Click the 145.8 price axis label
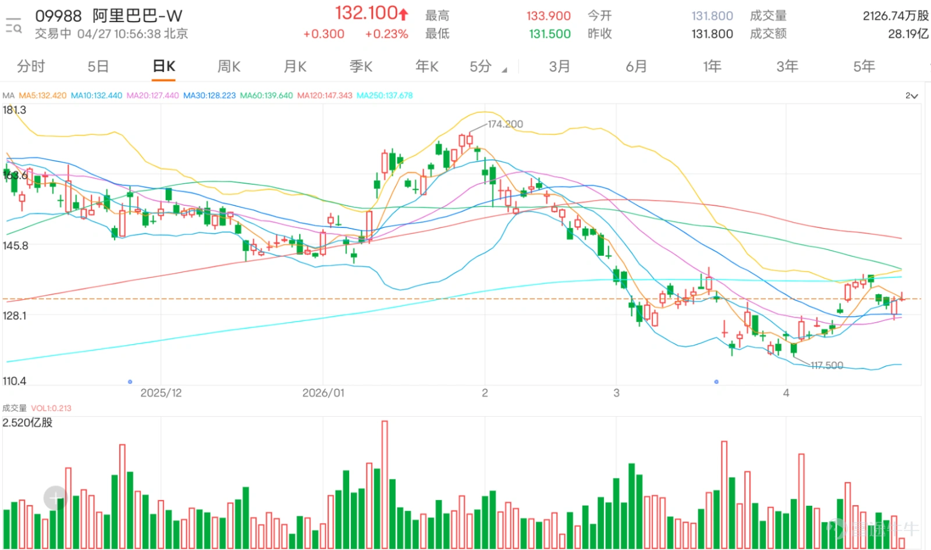Viewport: 931px width, 550px height. 16,245
